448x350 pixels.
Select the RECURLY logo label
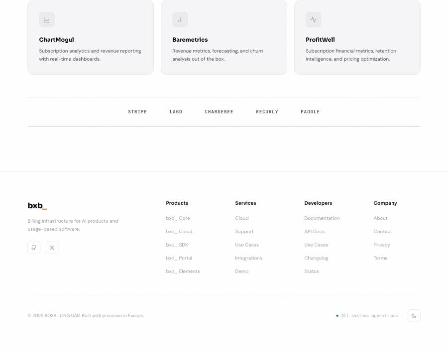tap(267, 112)
